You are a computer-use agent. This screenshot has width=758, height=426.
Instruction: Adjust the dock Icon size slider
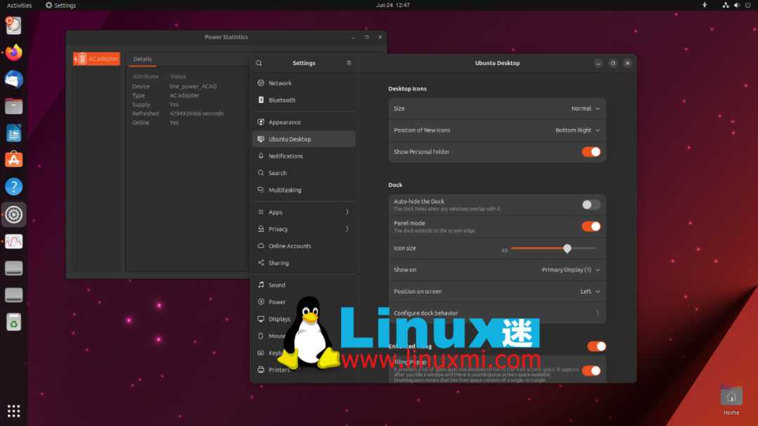pos(567,249)
